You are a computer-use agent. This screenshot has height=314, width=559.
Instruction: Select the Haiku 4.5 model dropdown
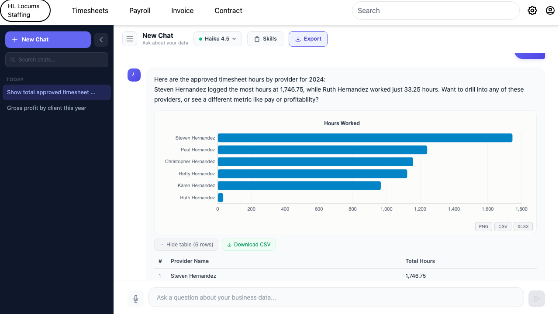[217, 39]
